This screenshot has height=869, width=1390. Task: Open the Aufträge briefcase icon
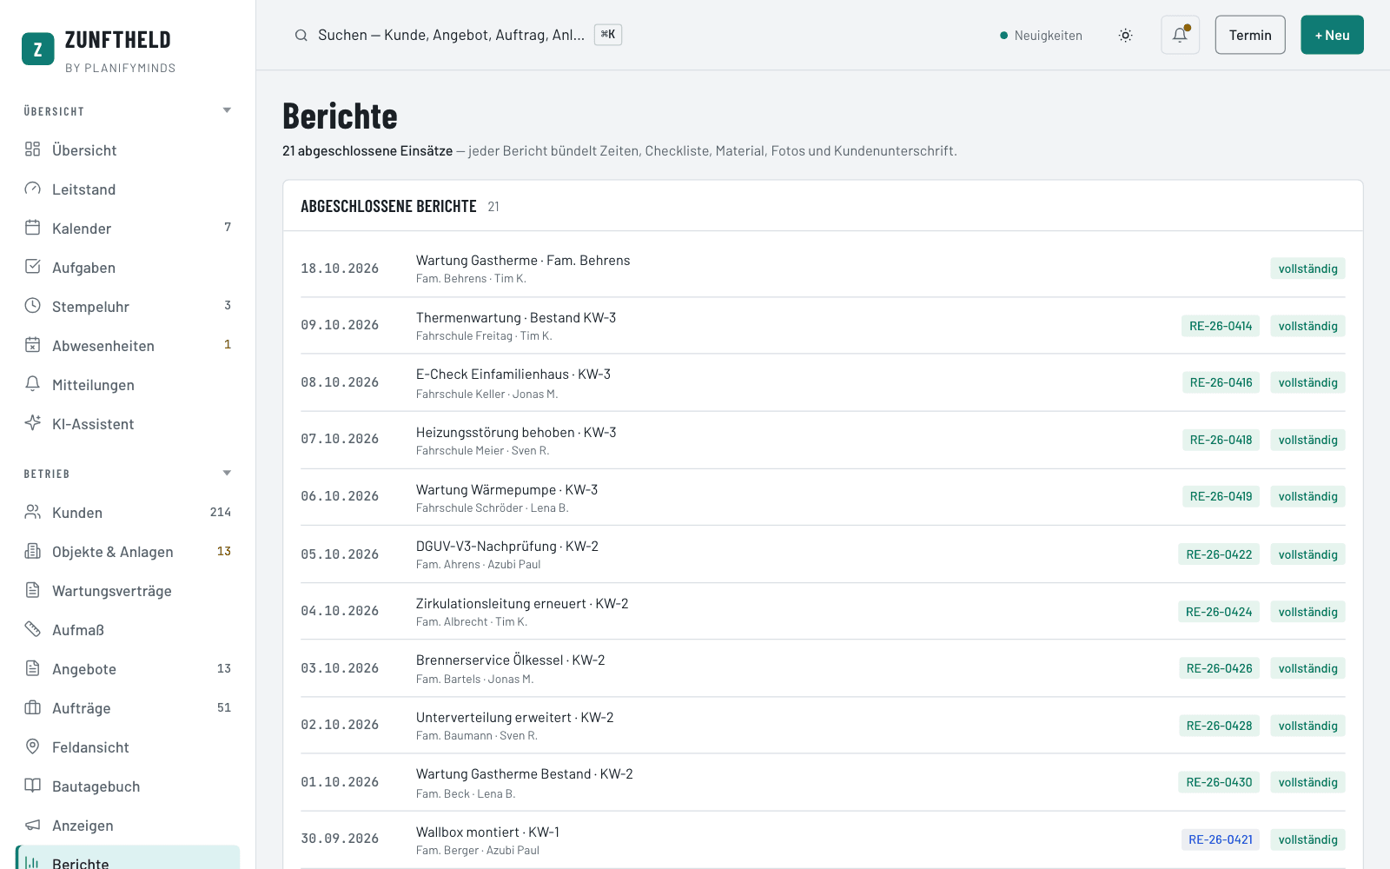point(32,707)
